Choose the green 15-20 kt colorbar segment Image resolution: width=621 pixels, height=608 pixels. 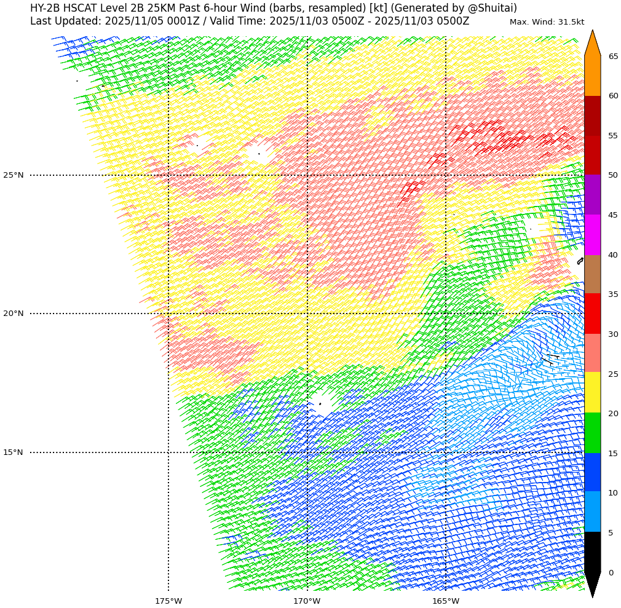pos(592,433)
